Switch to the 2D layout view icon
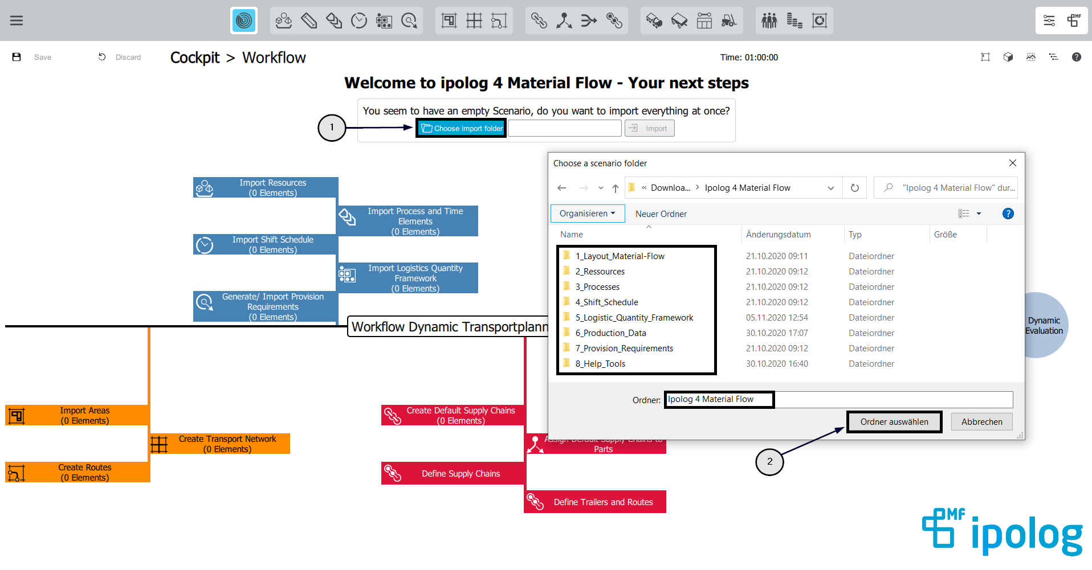Image resolution: width=1092 pixels, height=570 pixels. click(985, 57)
